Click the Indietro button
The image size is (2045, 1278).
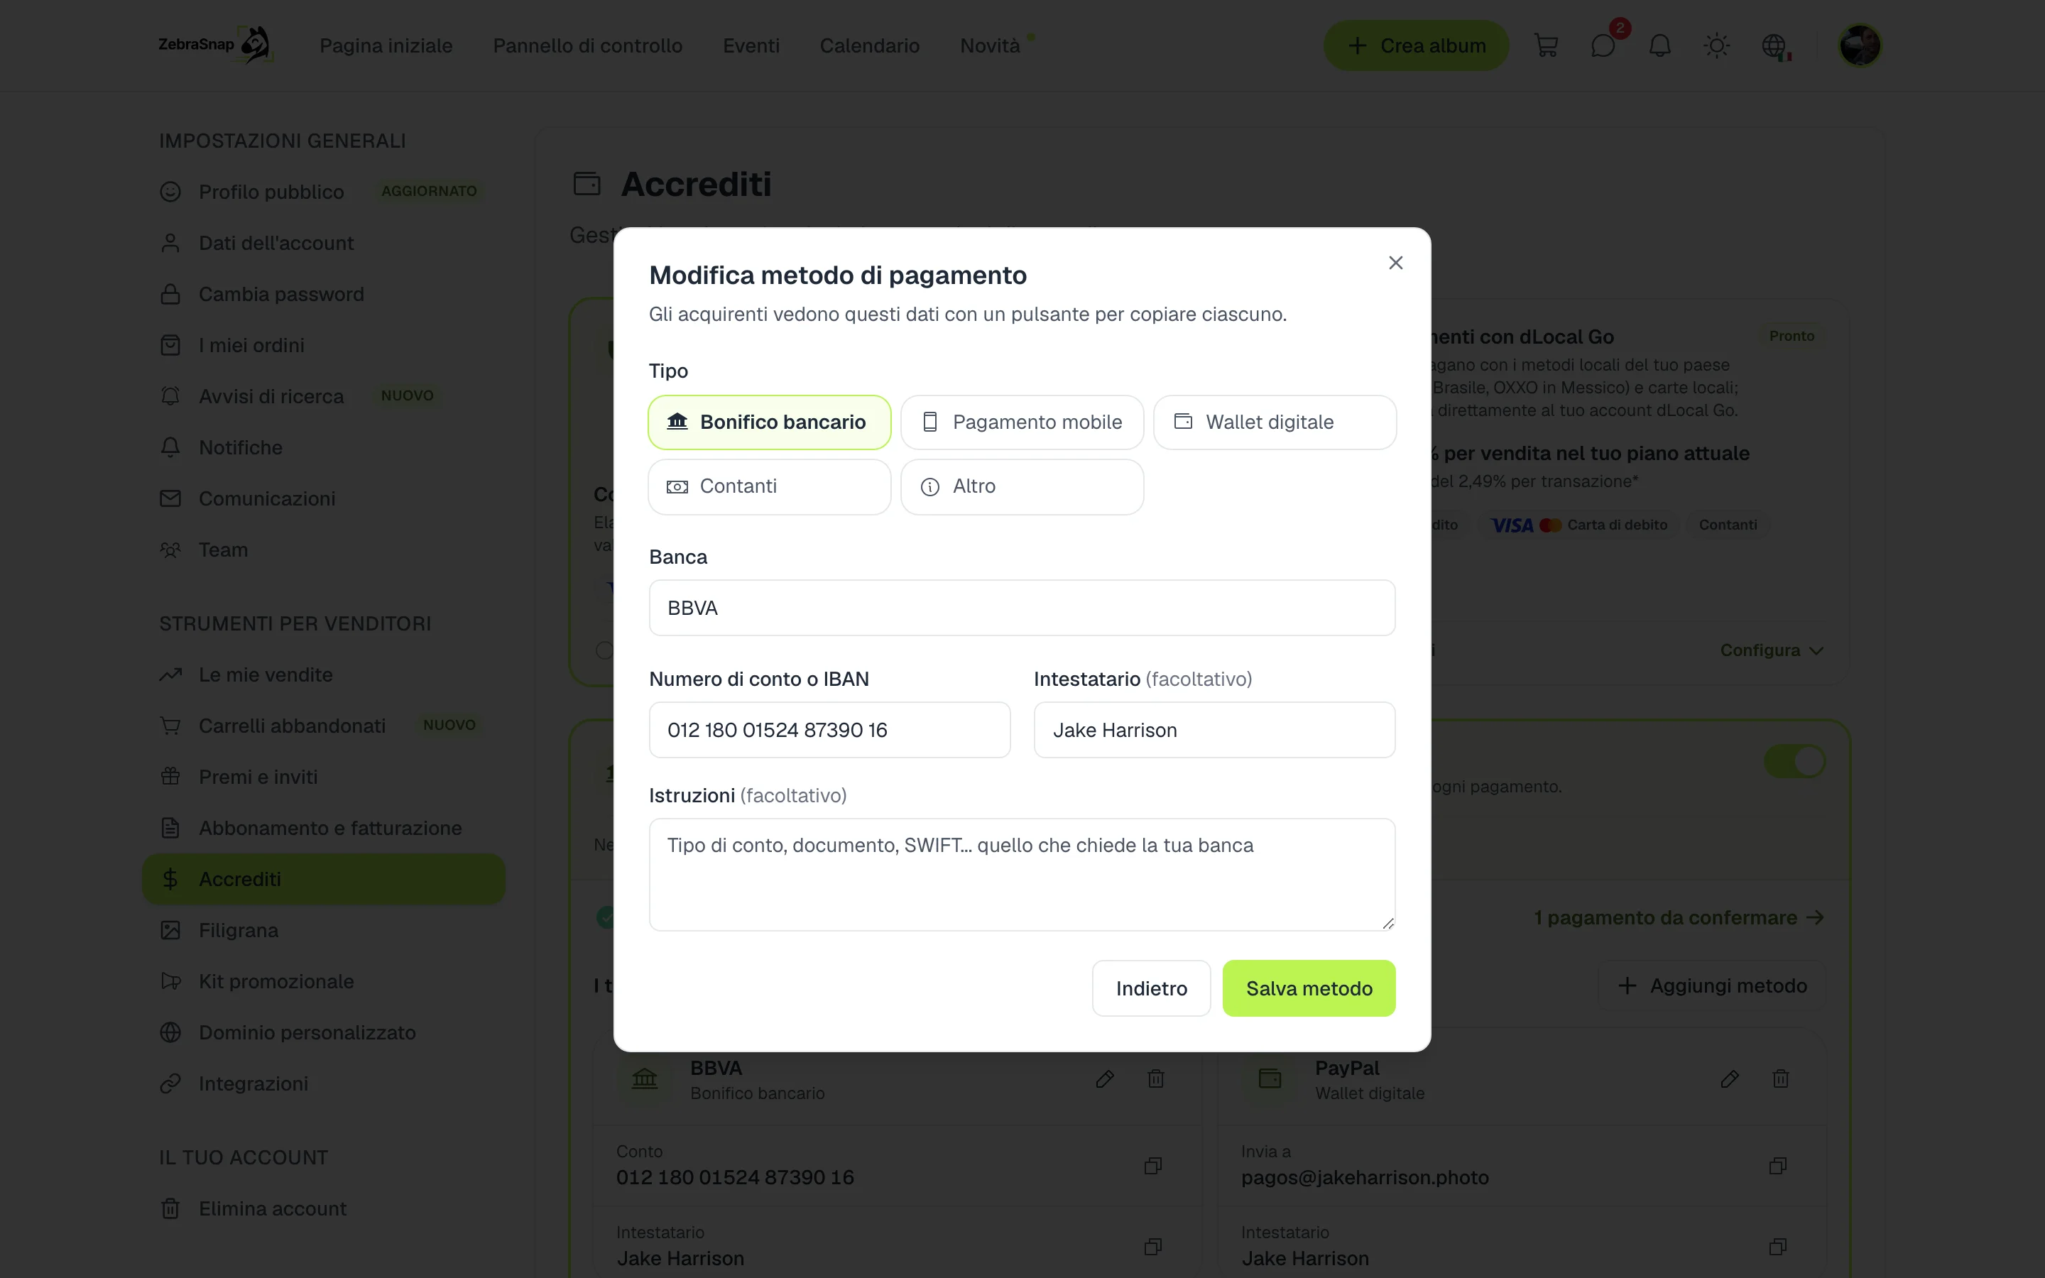[1151, 988]
